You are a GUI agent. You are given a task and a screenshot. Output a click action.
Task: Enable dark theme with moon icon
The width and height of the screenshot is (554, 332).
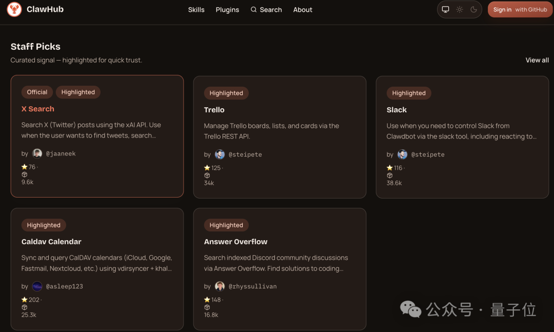473,10
